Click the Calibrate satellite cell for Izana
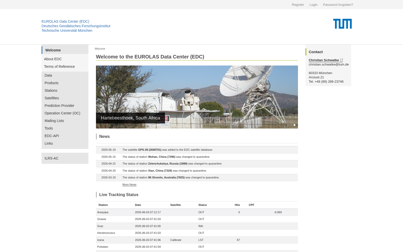Viewport: 403px width, 252px height. pyautogui.click(x=176, y=240)
